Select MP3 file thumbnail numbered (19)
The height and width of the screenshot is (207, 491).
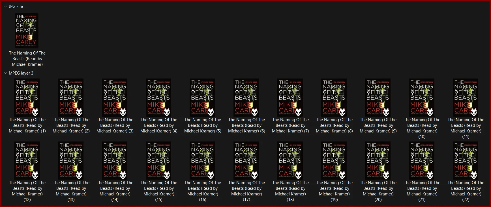[334, 160]
